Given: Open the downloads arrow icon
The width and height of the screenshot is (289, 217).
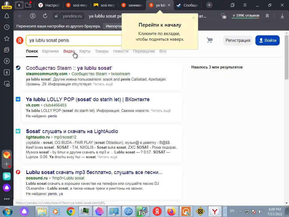Looking at the screenshot, I should pos(282,16).
